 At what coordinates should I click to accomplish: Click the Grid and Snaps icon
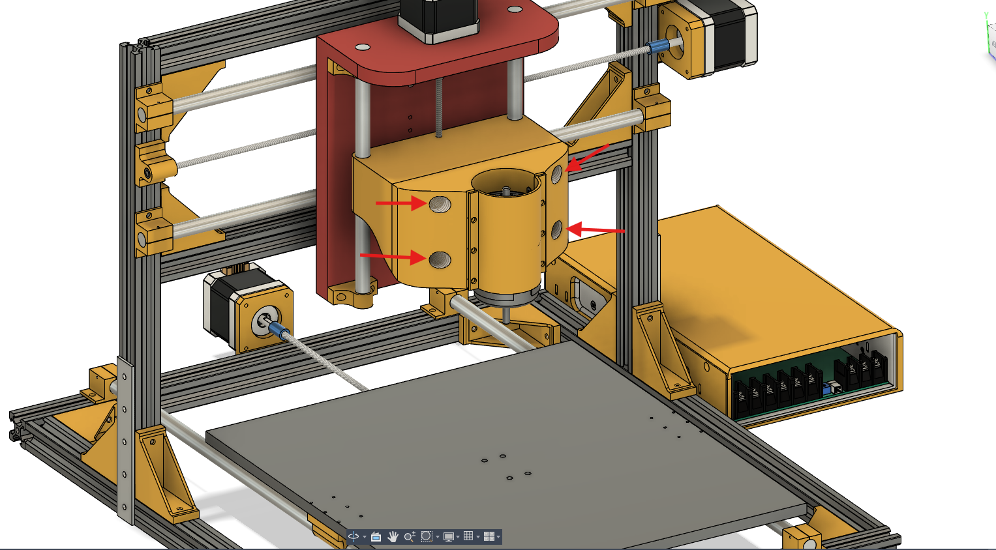point(468,537)
